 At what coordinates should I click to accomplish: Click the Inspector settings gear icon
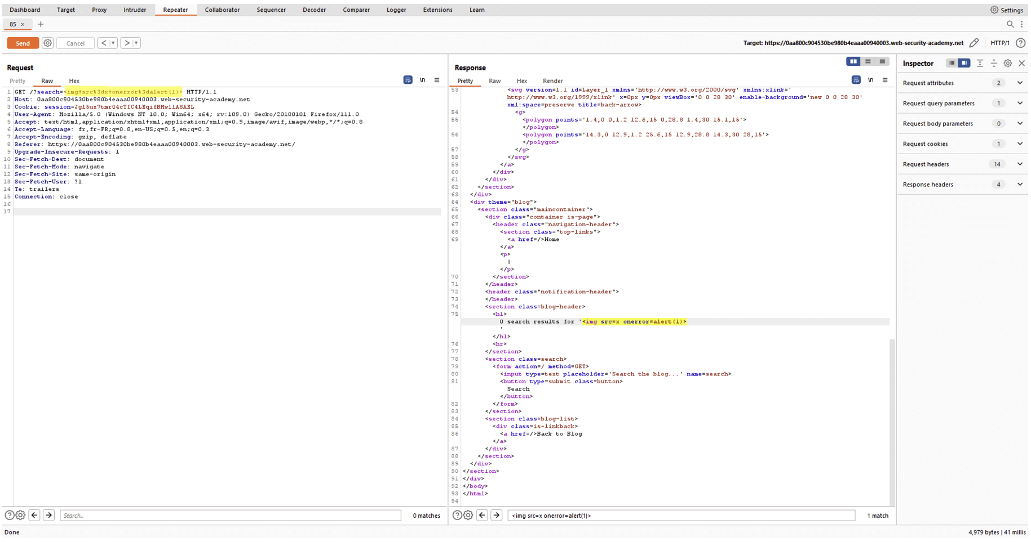pyautogui.click(x=1008, y=63)
